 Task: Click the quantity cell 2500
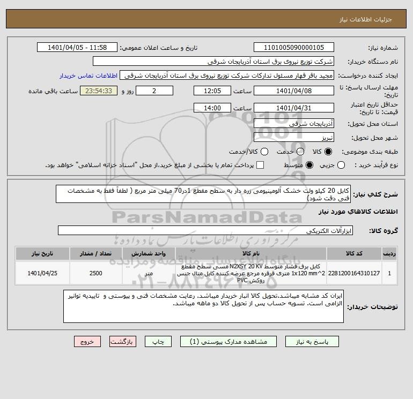[x=95, y=273]
